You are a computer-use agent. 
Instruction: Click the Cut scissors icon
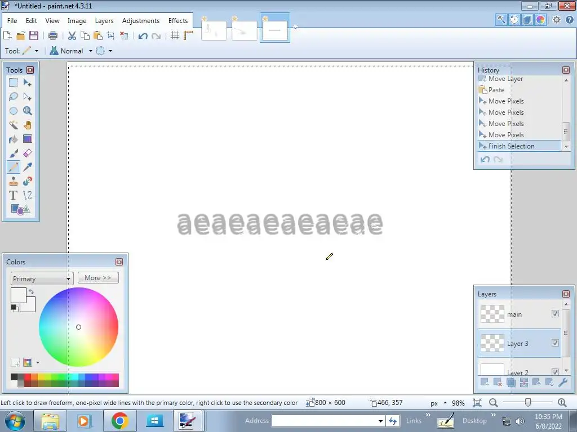point(72,35)
